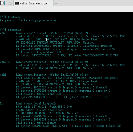
Task: Click hostname kk-gamesvr-217.kk.wx3.yygamedev.com
Action: click(x=28, y=20)
